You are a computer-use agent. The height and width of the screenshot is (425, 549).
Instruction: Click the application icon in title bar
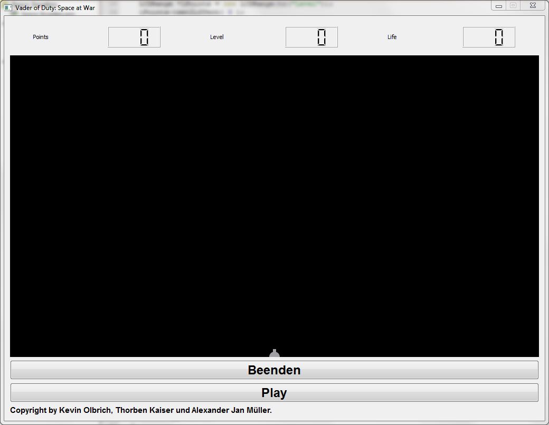click(8, 7)
